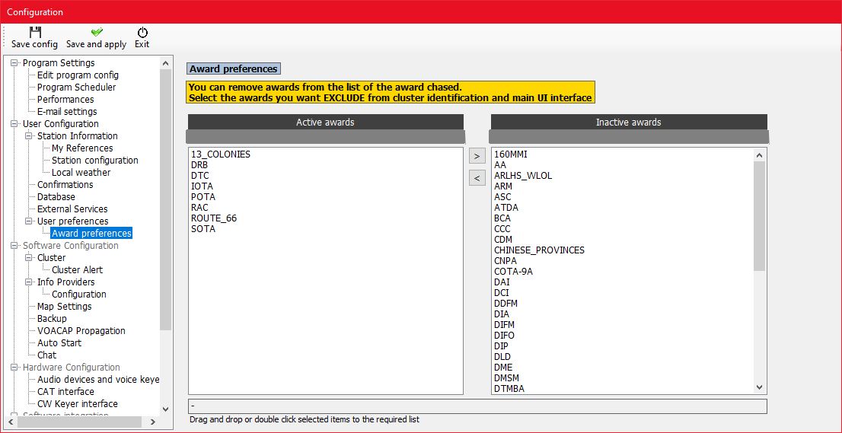The width and height of the screenshot is (842, 433).
Task: Collapse the Software Configuration tree node
Action: 14,246
